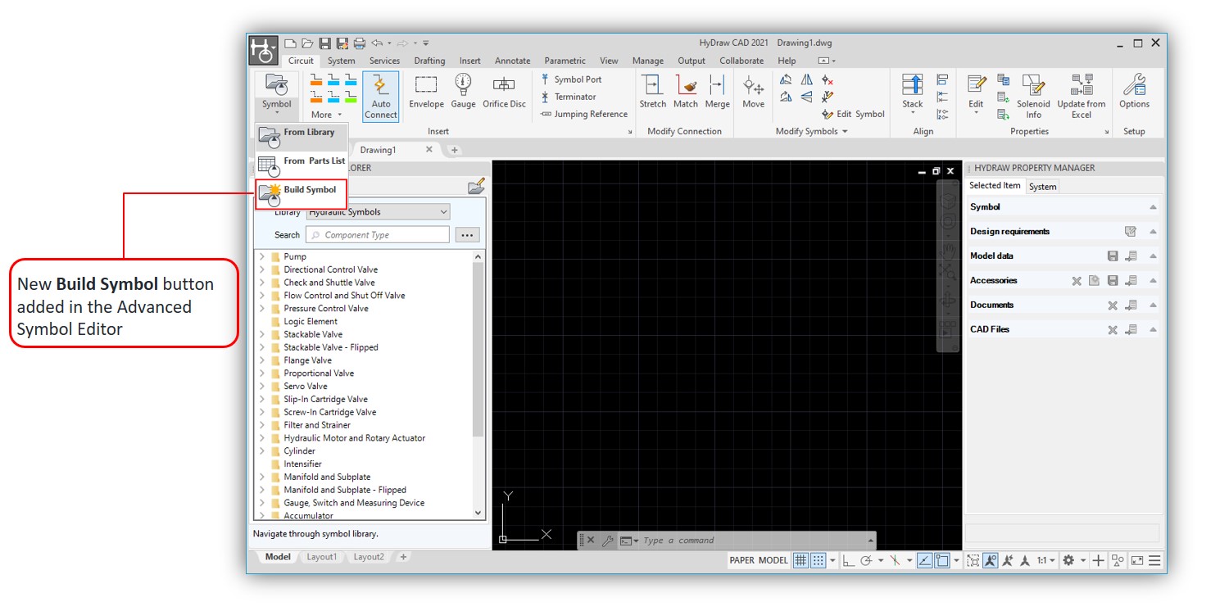Insert an Orifice Disc symbol
Viewport: 1229px width, 611px height.
[504, 92]
